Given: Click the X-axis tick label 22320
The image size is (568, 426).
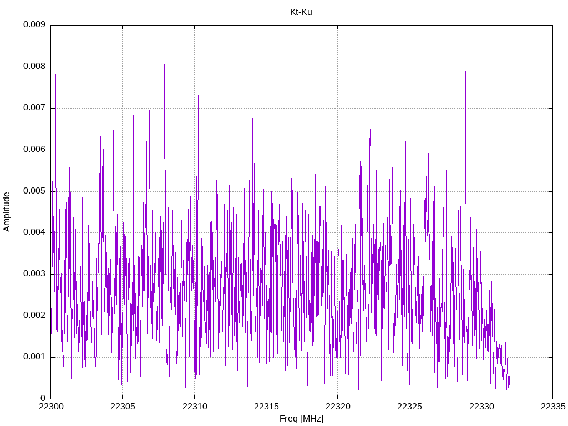Looking at the screenshot, I should tap(338, 407).
